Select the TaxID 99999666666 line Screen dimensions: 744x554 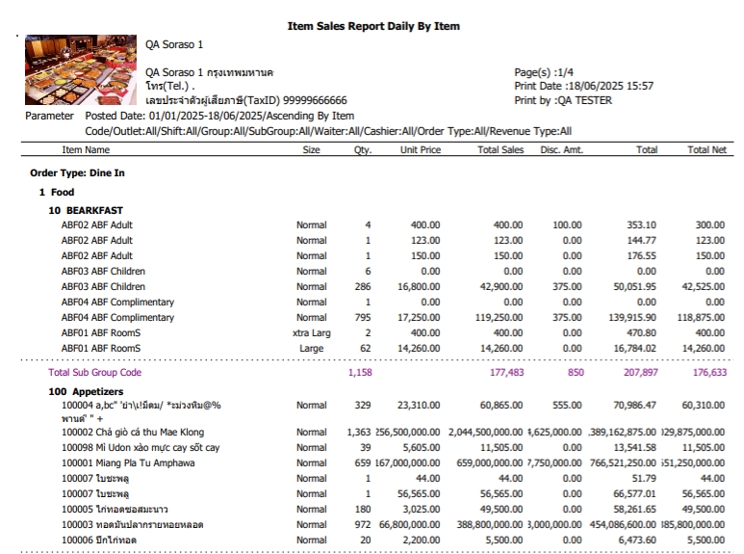[x=245, y=100]
